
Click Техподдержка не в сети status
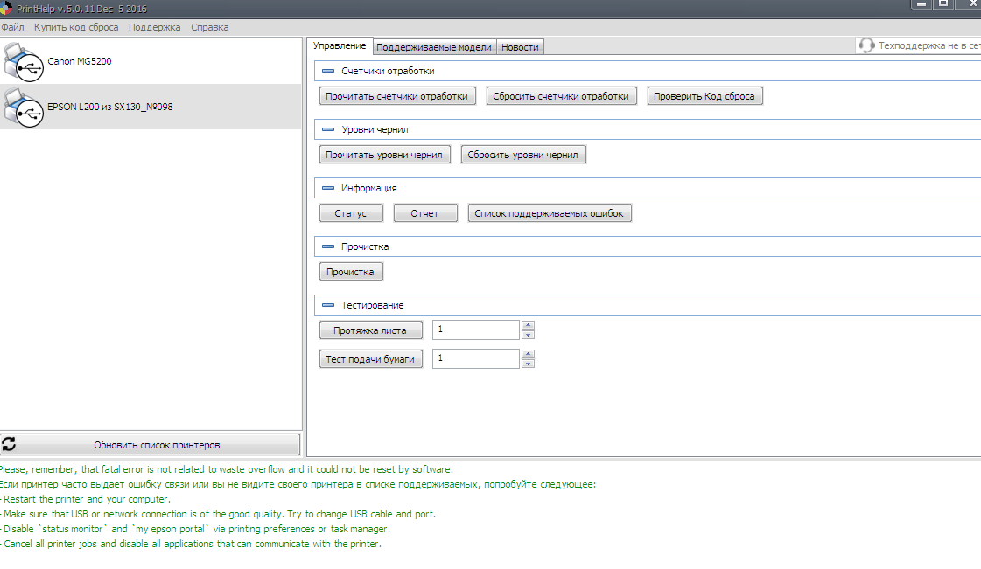tap(929, 45)
